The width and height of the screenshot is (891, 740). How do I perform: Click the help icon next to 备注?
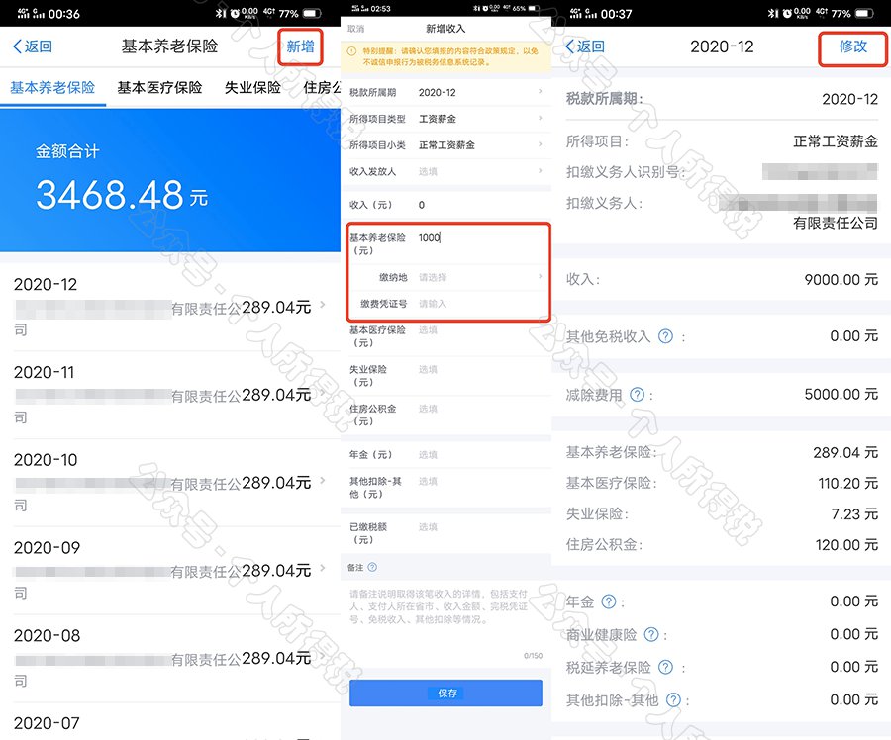point(372,567)
